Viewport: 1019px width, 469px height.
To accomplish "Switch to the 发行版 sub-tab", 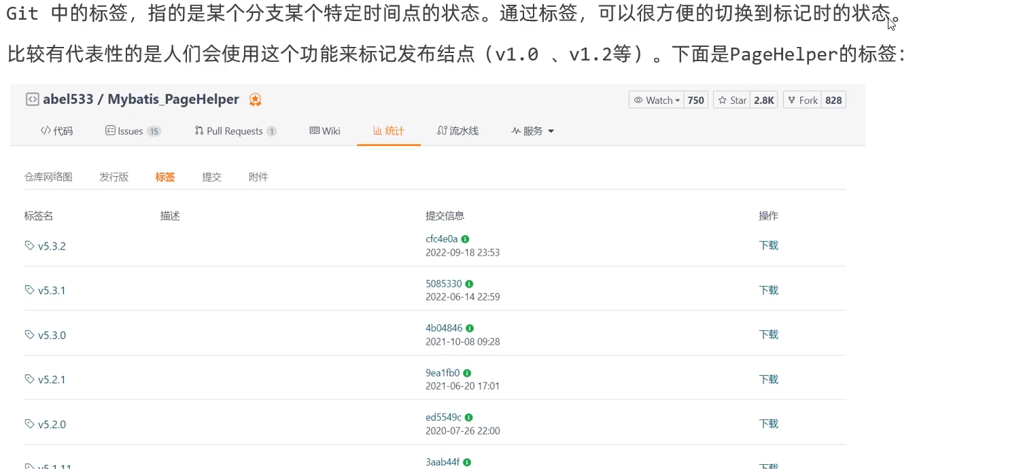I will 114,177.
